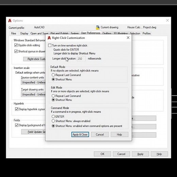Click Apply in the Options window
The width and height of the screenshot is (177, 177).
tap(140, 154)
